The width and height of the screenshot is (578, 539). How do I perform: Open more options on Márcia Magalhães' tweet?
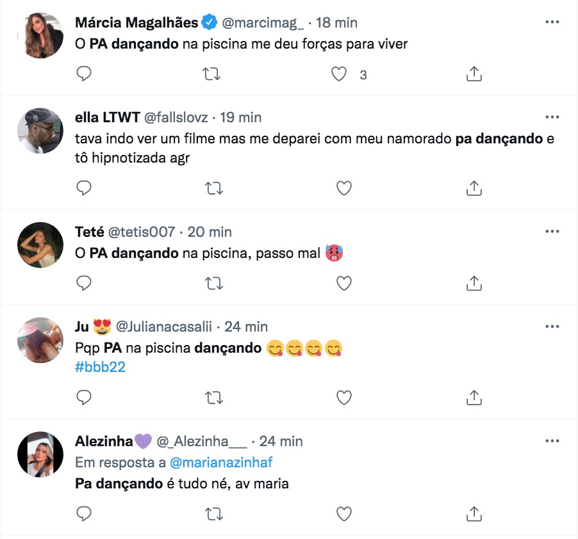[x=552, y=22]
